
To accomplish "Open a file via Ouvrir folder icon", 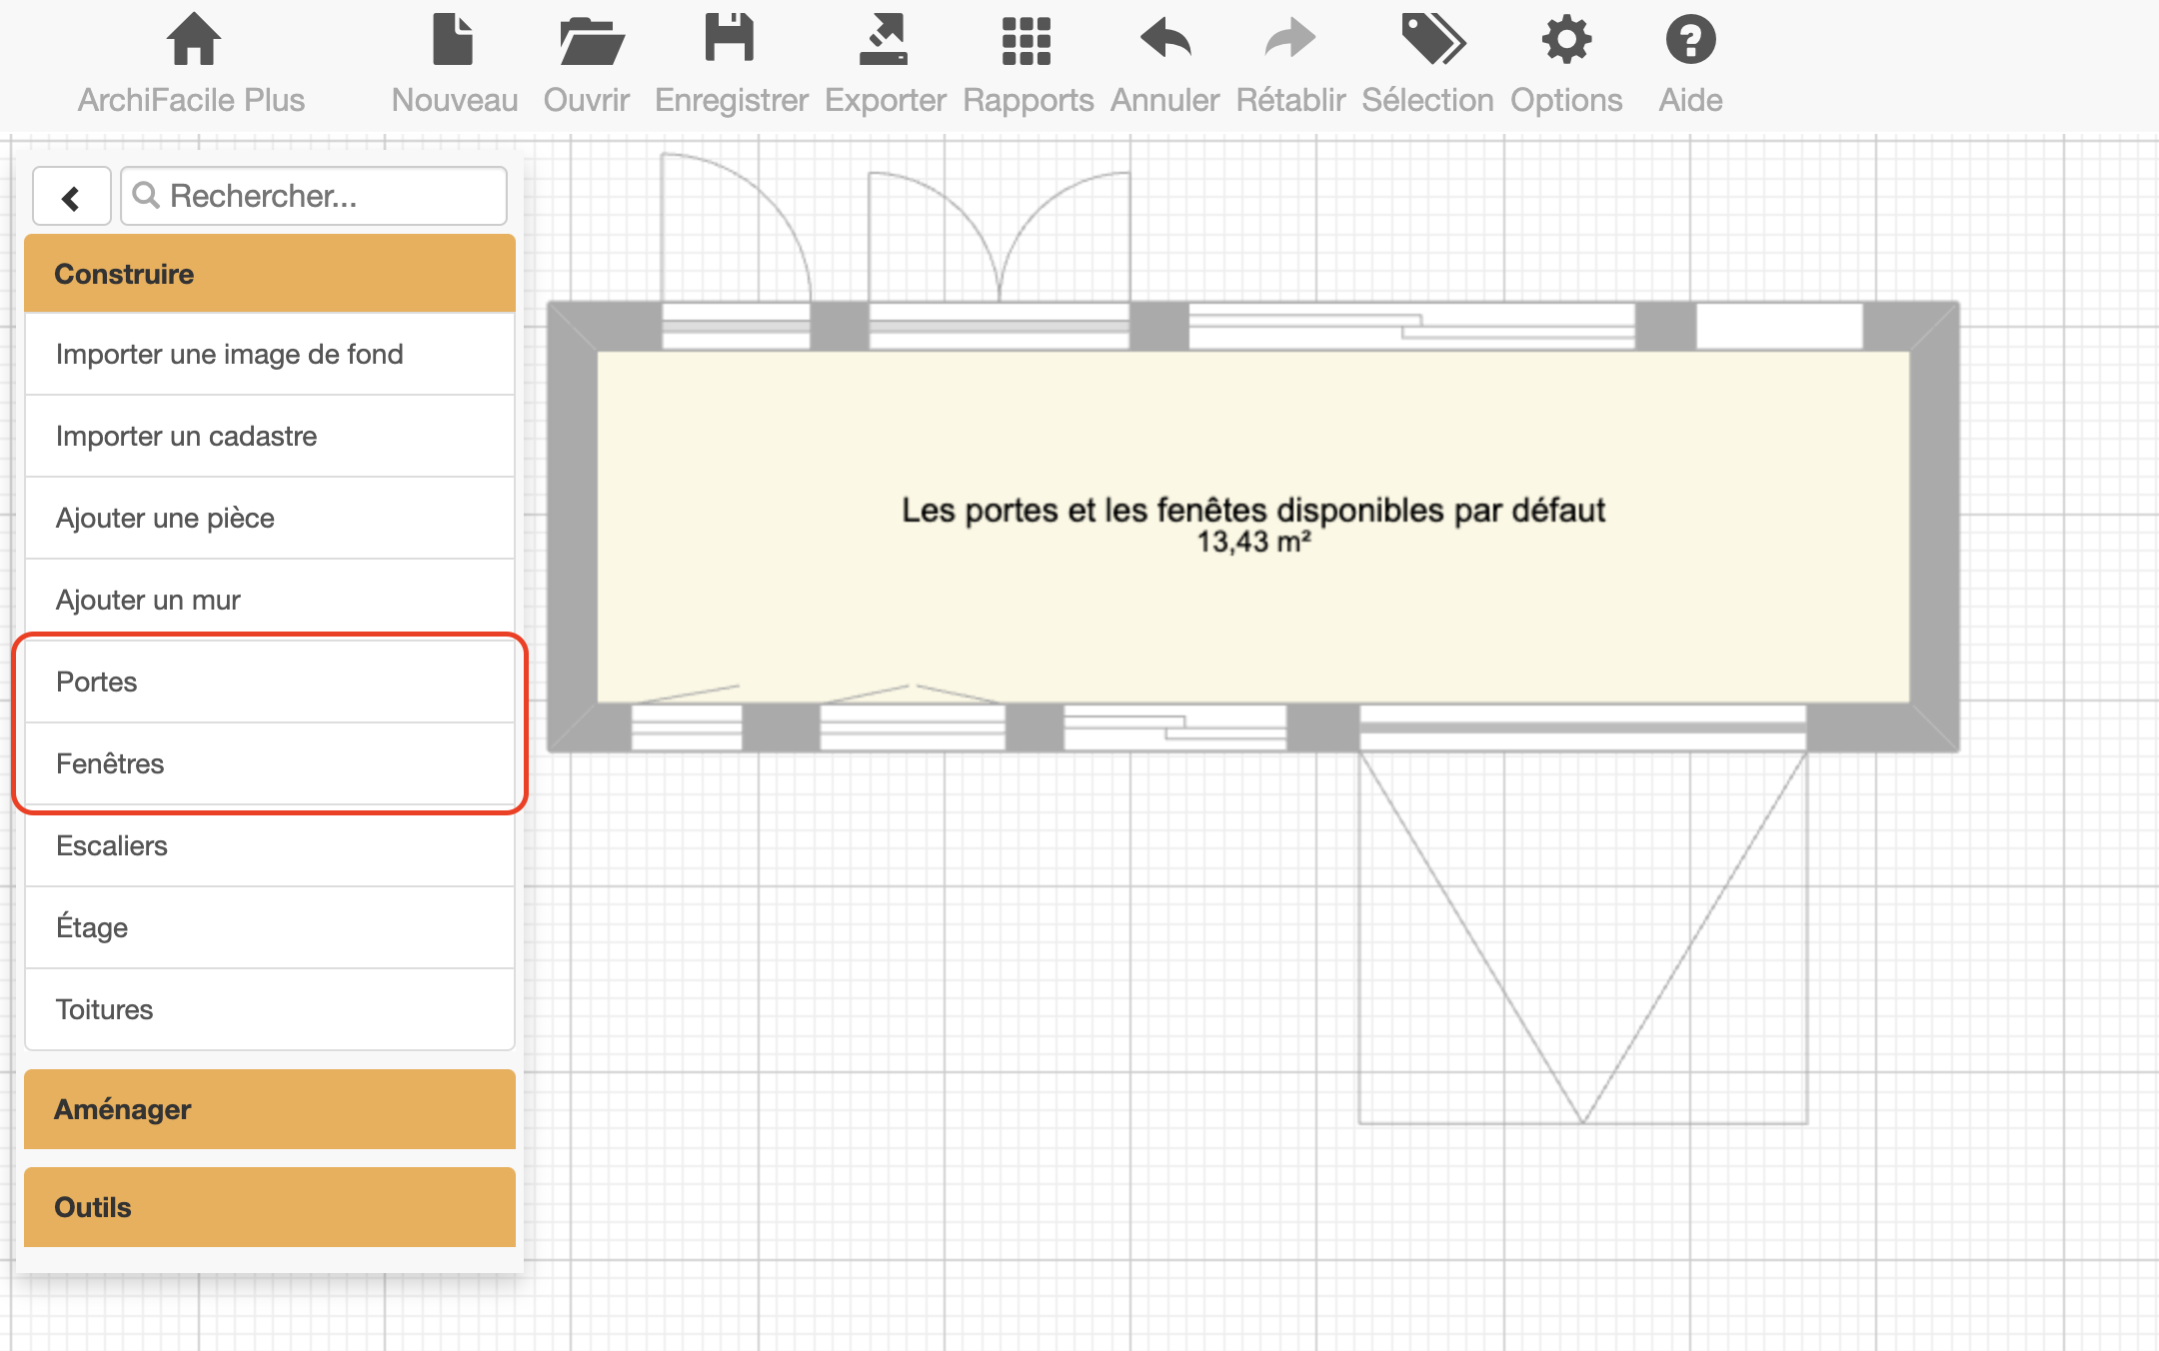I will point(590,42).
